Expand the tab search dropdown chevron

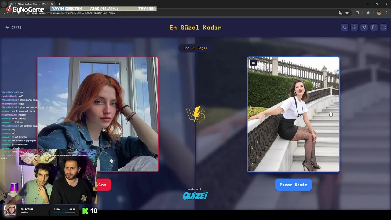coord(4,4)
